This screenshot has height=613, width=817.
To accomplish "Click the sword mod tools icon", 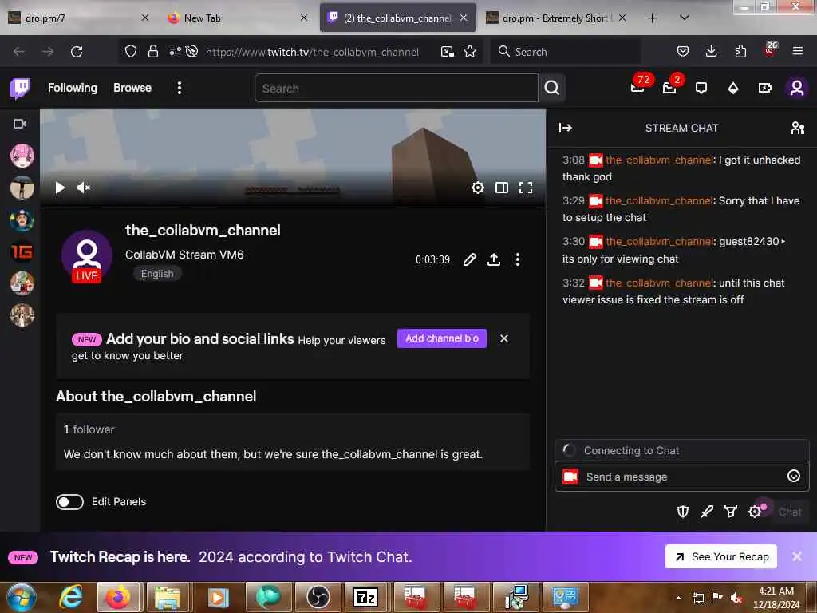I will tap(707, 512).
